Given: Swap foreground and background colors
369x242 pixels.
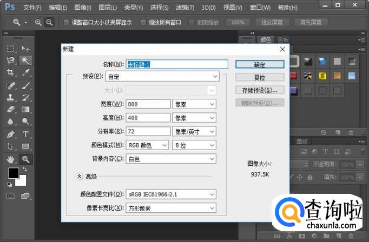Looking at the screenshot, I should [x=25, y=169].
